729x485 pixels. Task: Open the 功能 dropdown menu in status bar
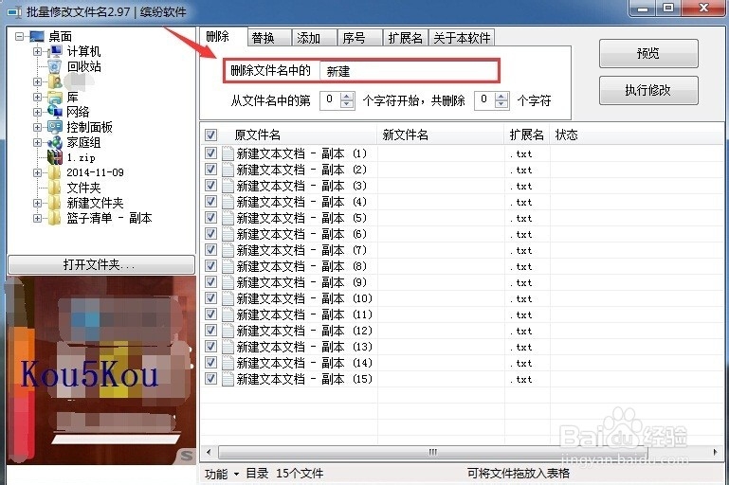tap(222, 474)
